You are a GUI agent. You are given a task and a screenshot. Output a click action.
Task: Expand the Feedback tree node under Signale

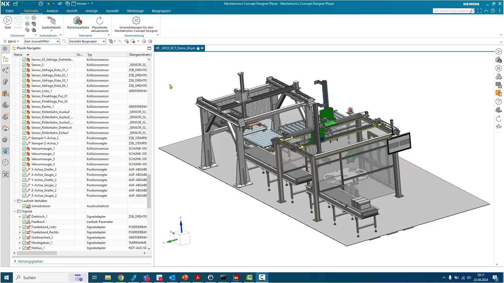20,222
